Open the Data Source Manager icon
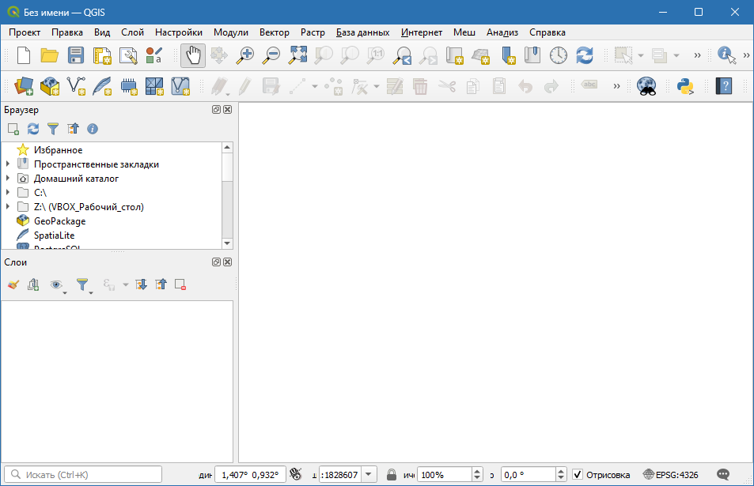This screenshot has width=754, height=486. click(24, 86)
